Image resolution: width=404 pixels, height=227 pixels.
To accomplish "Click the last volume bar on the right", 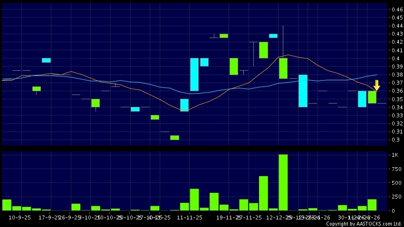I will [x=372, y=205].
